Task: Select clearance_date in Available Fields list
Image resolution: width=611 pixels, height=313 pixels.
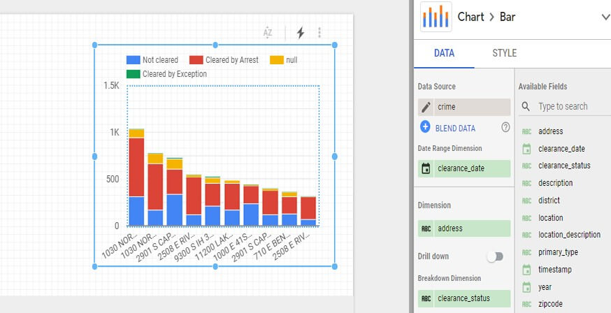Action: [x=561, y=149]
